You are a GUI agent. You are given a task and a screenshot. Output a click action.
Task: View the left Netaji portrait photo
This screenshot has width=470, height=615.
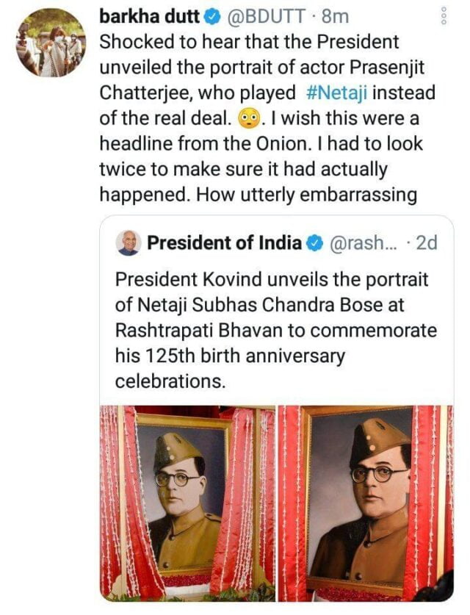(x=187, y=503)
